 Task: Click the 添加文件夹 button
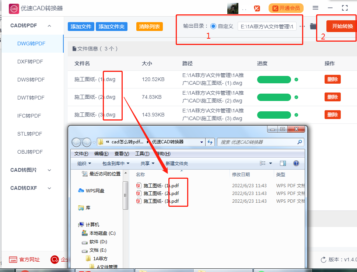point(112,27)
